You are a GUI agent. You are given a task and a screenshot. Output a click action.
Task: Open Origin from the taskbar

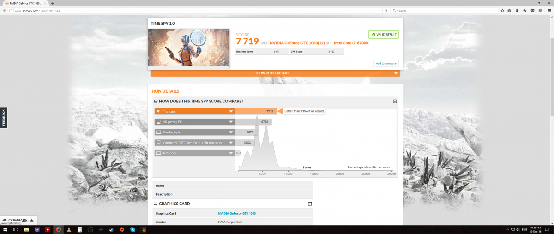coord(122,229)
